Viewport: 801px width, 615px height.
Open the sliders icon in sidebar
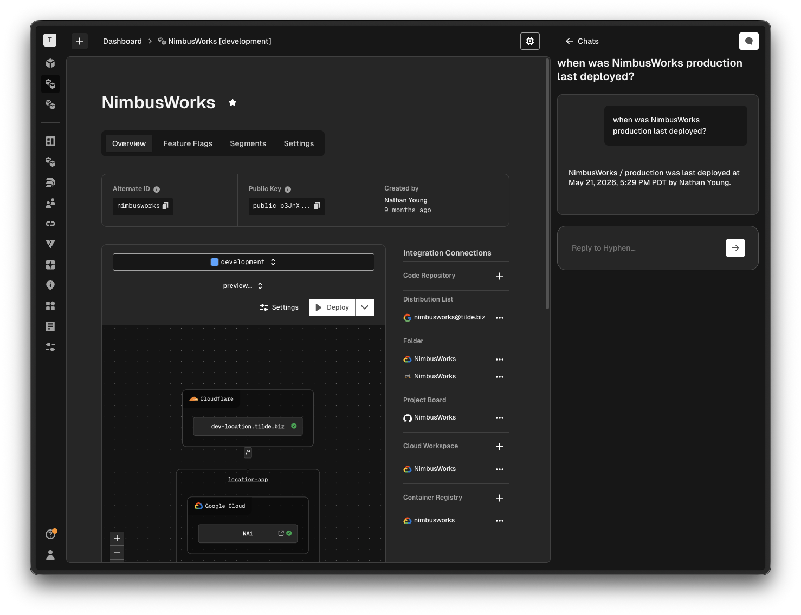click(50, 347)
